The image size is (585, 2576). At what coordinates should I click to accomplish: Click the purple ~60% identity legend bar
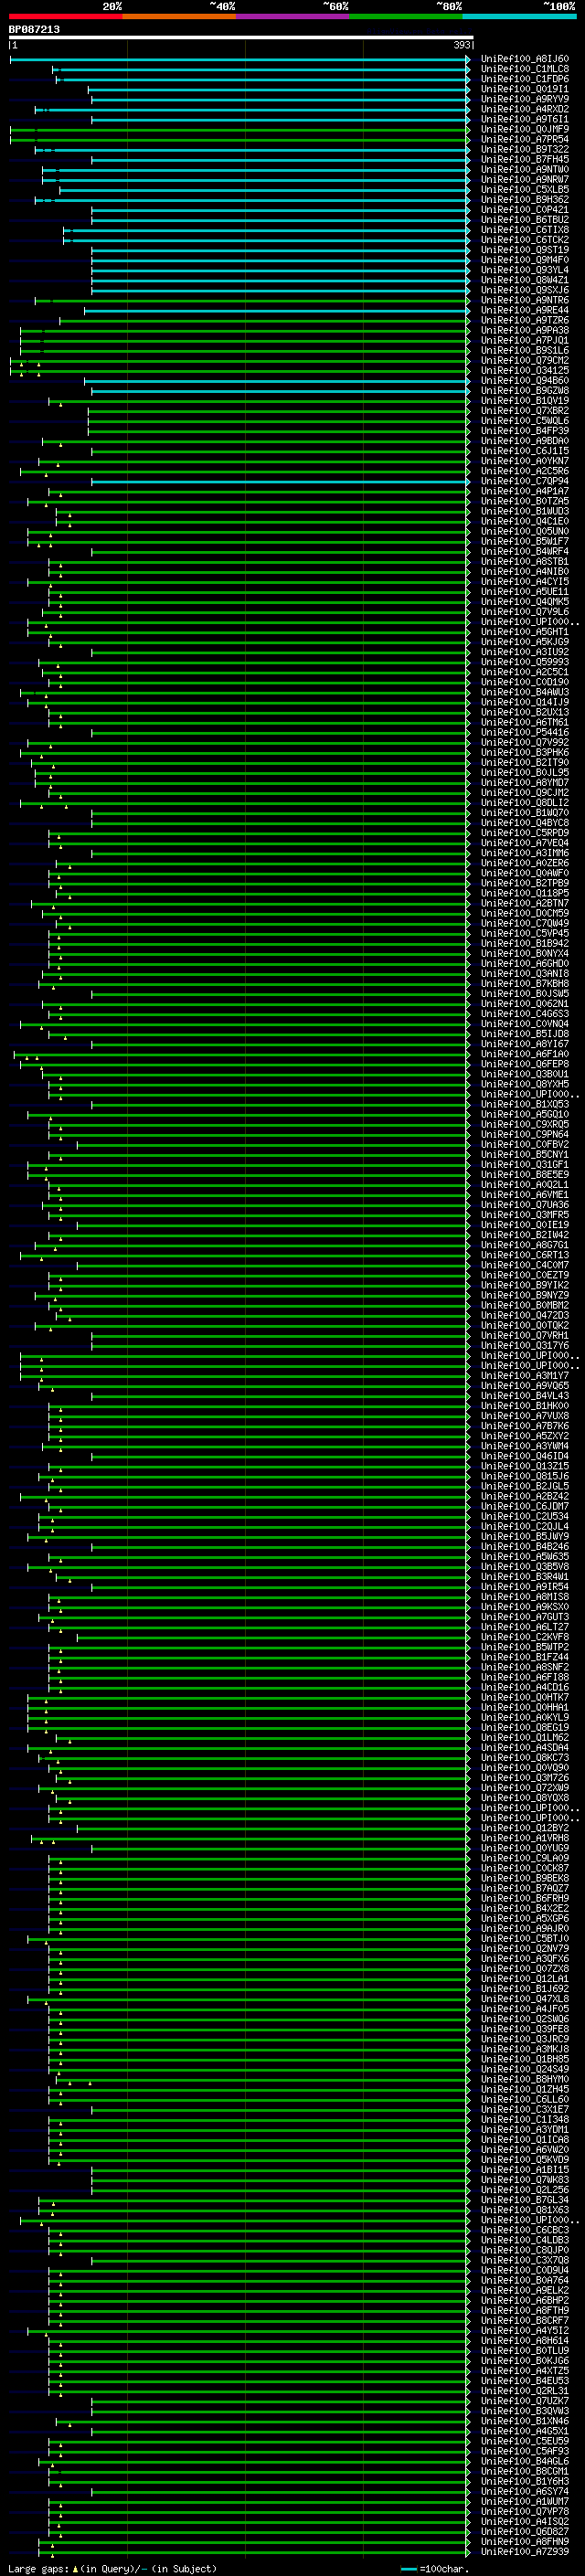[x=293, y=16]
